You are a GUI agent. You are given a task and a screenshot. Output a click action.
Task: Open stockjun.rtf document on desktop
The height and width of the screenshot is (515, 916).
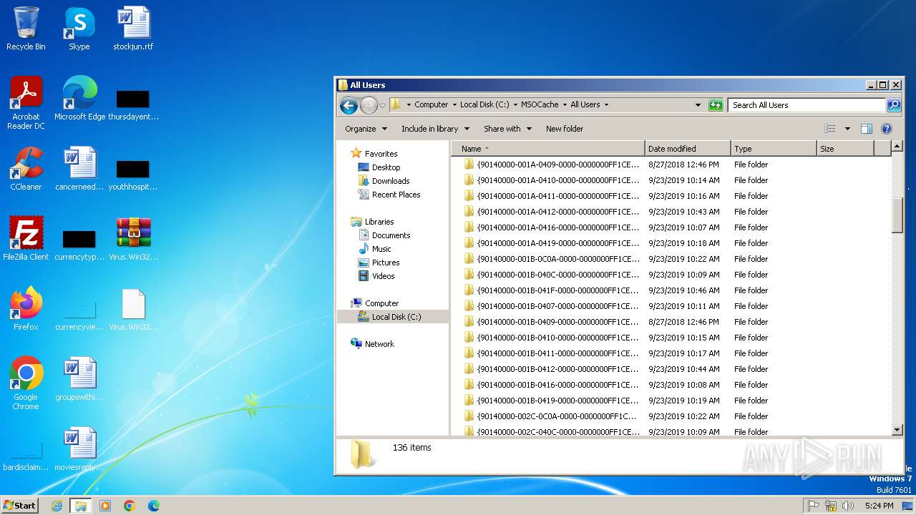[x=133, y=29]
